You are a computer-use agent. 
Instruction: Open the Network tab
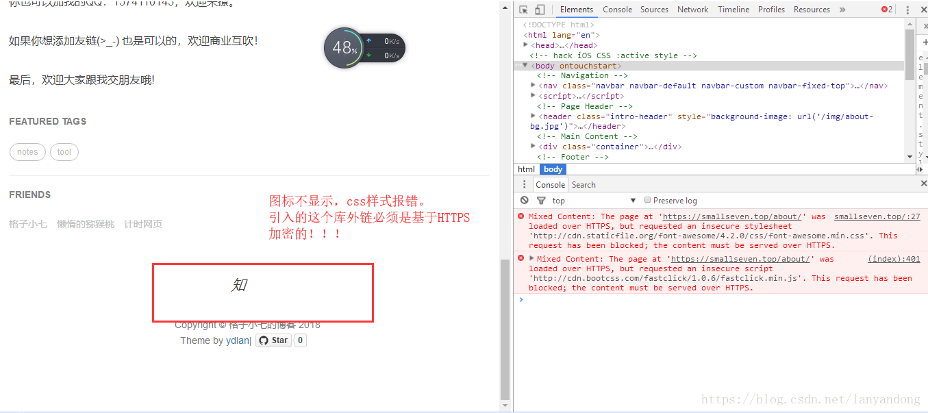pos(692,10)
